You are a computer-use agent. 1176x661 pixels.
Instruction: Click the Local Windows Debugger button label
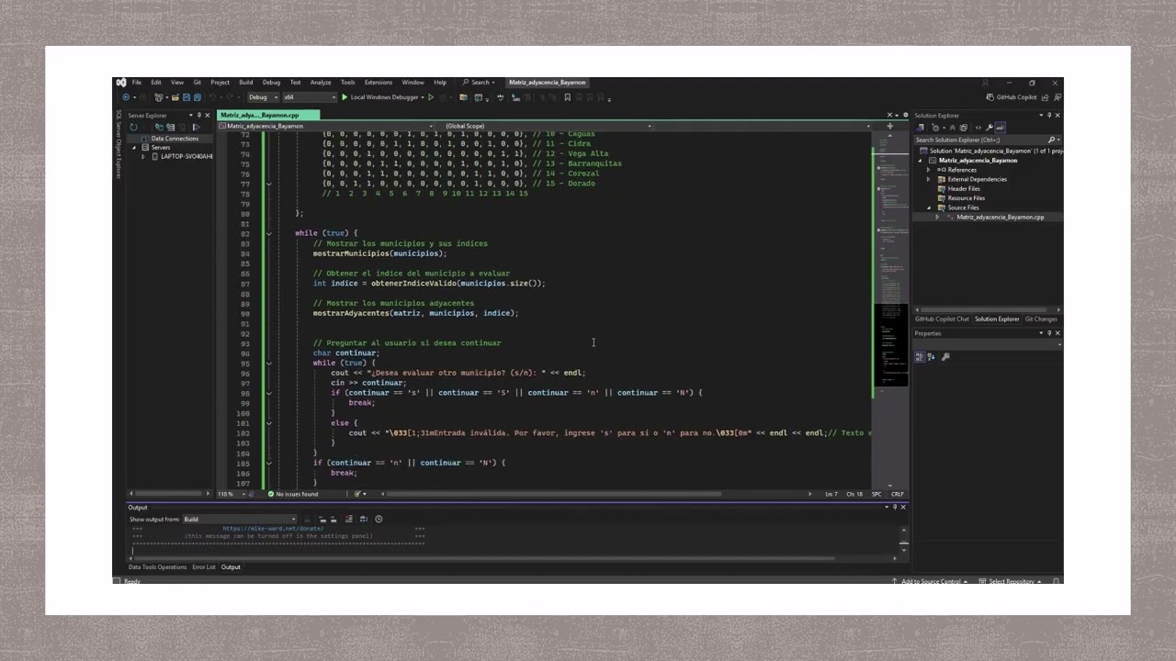pos(384,97)
